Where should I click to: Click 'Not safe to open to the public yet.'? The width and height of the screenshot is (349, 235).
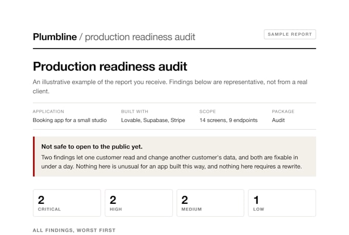tap(92, 146)
